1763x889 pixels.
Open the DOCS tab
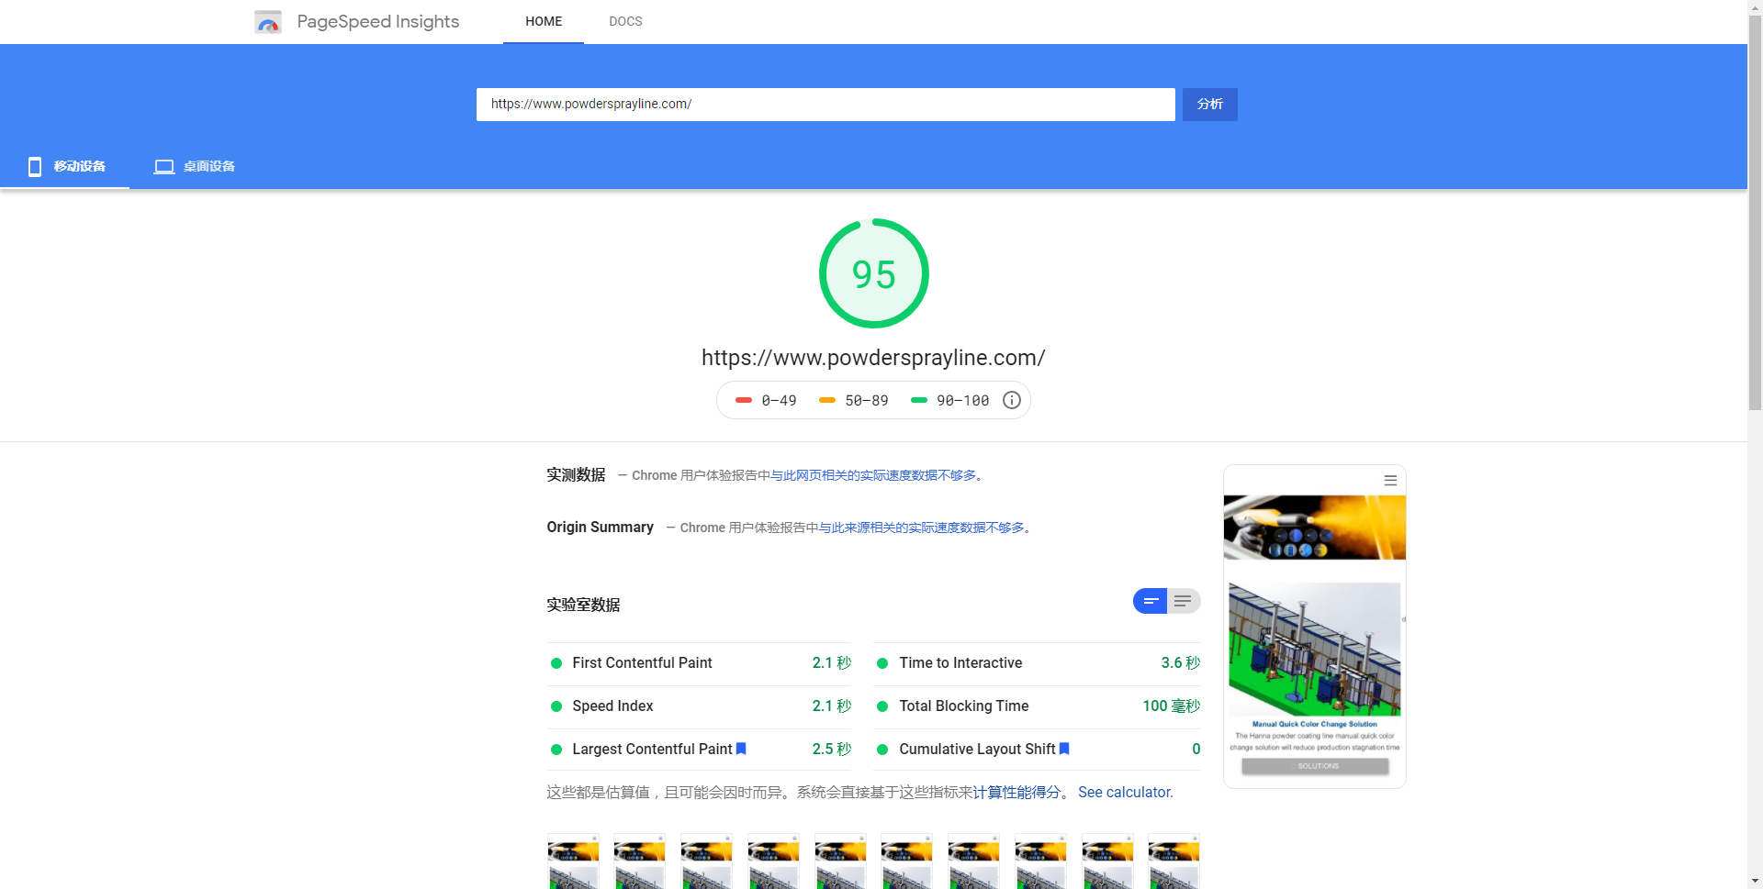(x=625, y=21)
